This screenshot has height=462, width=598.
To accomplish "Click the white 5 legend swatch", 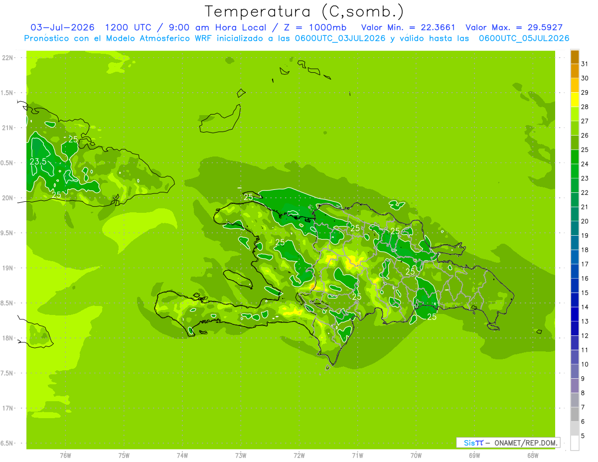I will click(x=575, y=443).
